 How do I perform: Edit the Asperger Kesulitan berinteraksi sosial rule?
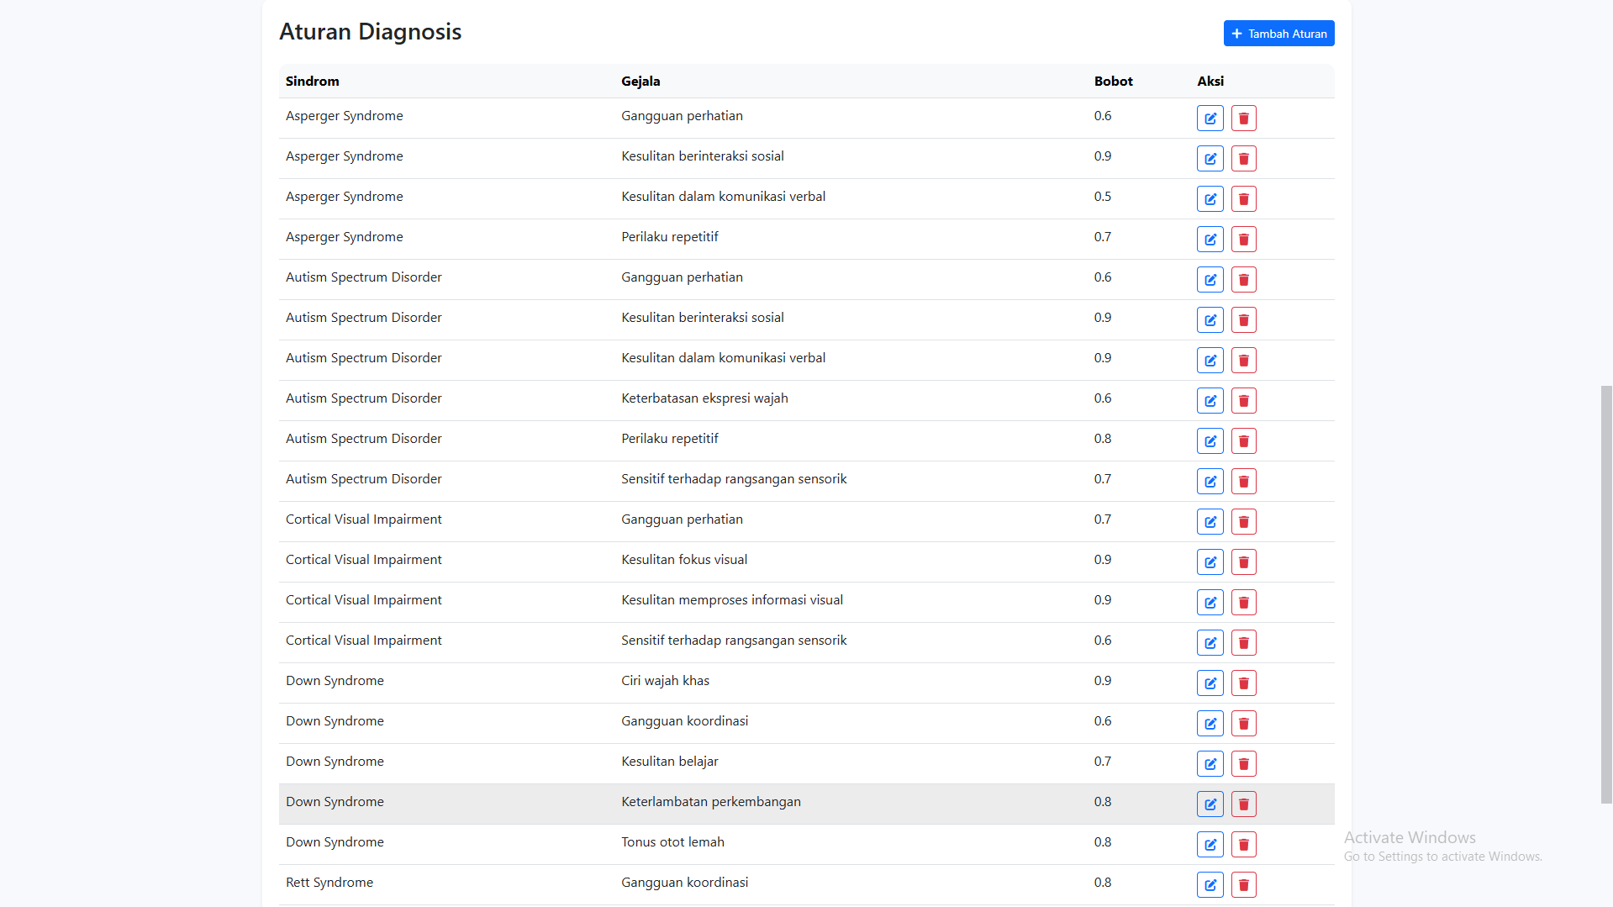point(1210,159)
